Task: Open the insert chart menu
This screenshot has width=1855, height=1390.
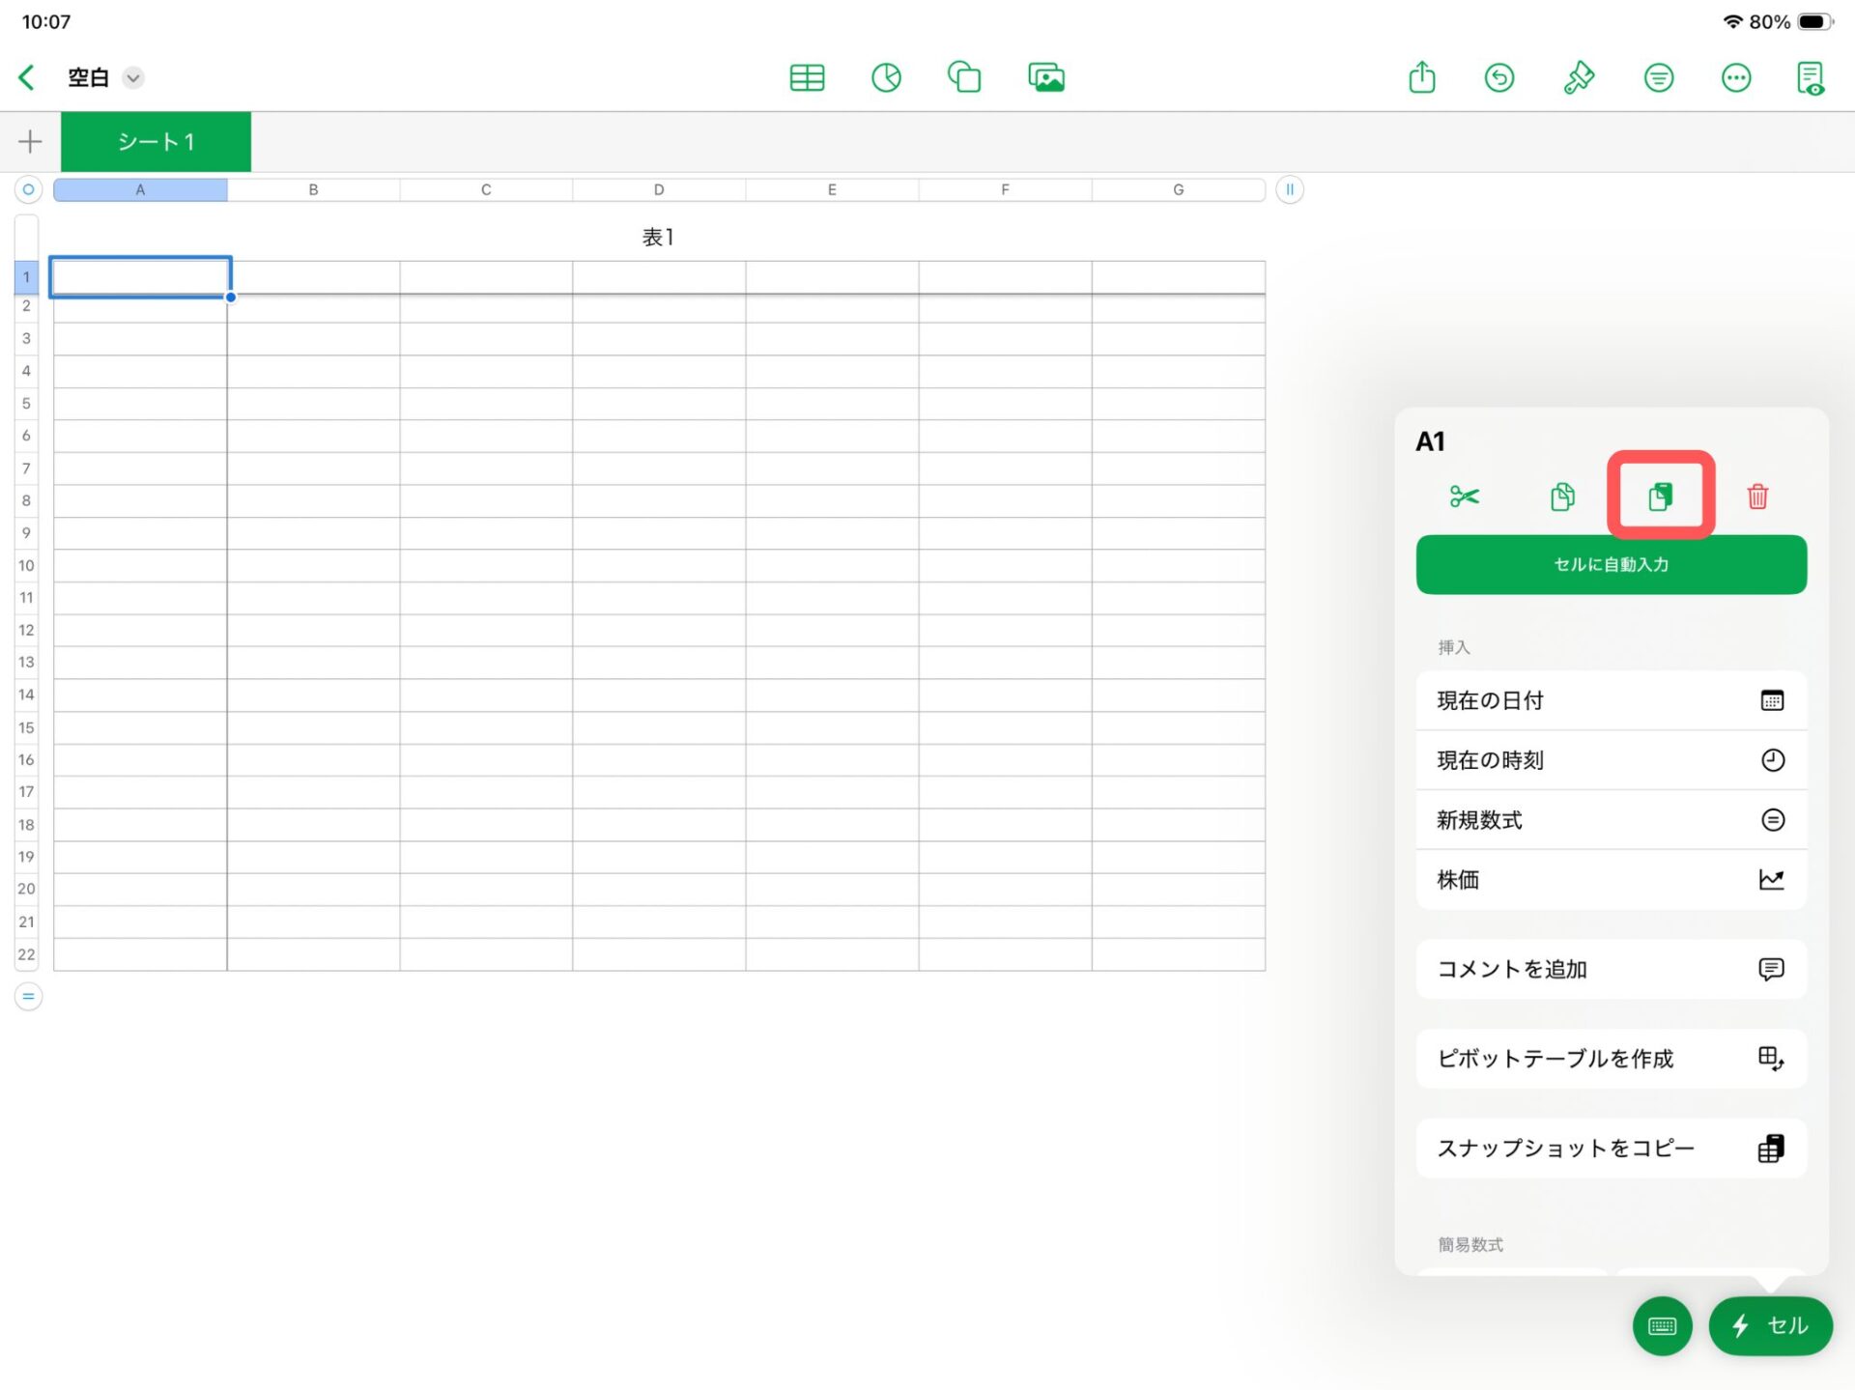Action: (x=886, y=77)
